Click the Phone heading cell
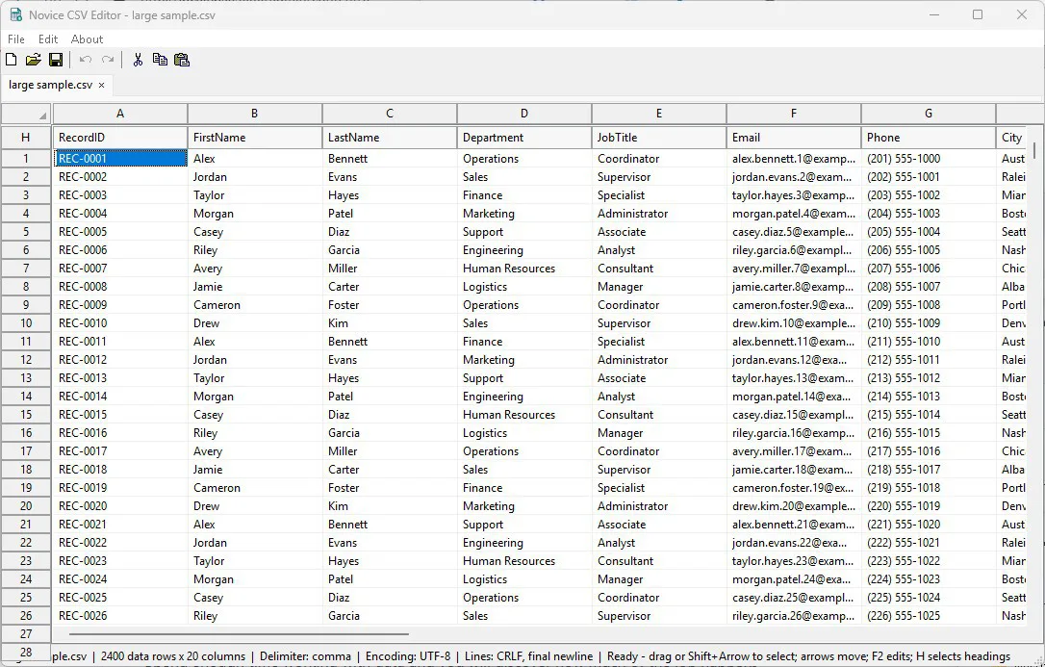This screenshot has height=667, width=1045. pyautogui.click(x=929, y=138)
